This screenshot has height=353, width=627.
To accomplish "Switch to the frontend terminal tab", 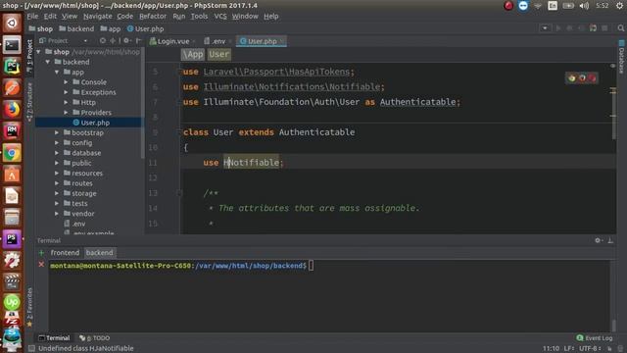I will (x=65, y=253).
